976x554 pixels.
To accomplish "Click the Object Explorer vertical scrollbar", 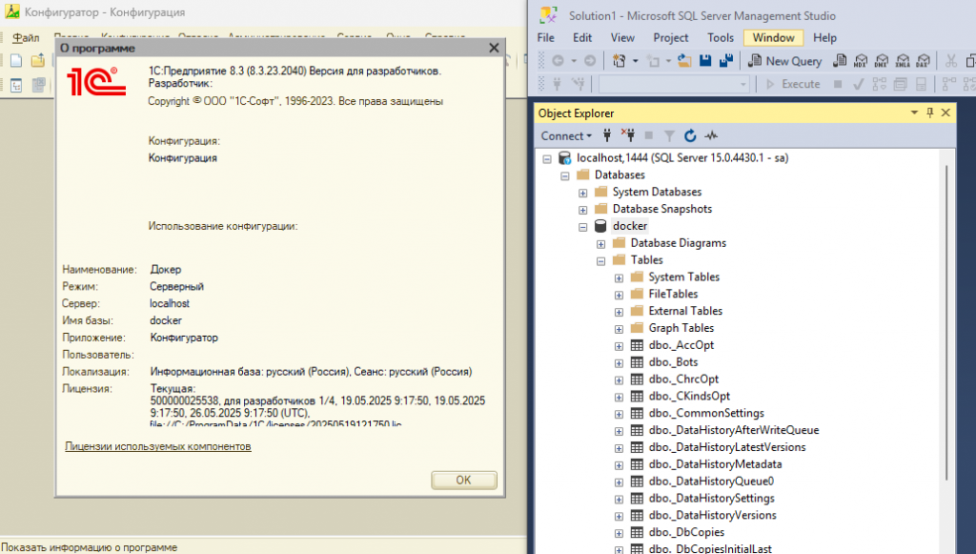I will [x=946, y=323].
